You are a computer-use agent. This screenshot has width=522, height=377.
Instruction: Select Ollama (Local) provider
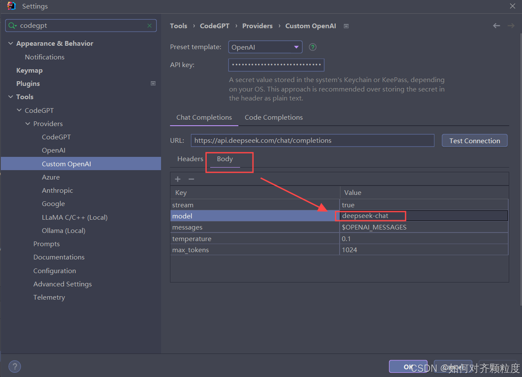(63, 230)
